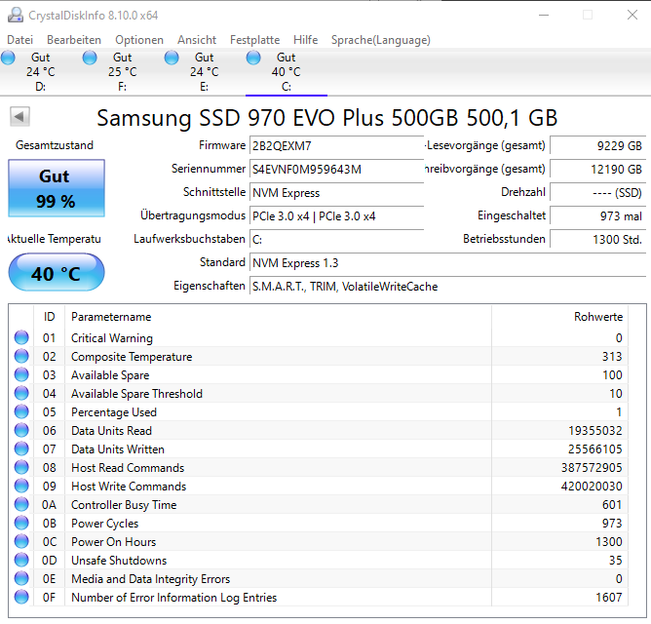Click status orb for Composite Temperature row
The width and height of the screenshot is (651, 624).
tap(21, 356)
